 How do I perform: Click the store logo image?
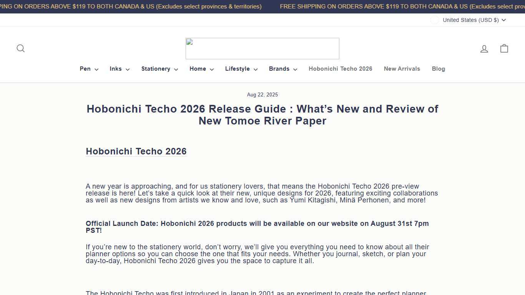tap(262, 48)
